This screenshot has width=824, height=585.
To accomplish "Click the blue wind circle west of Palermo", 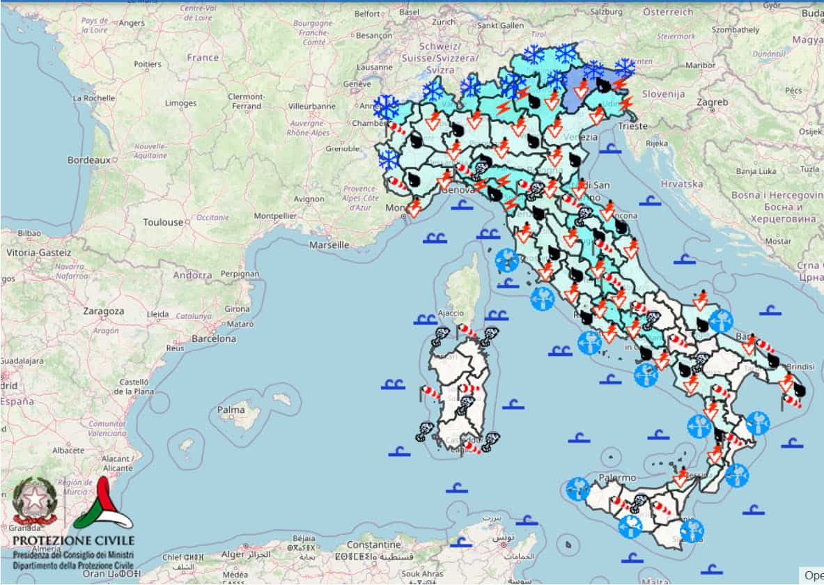I will click(x=578, y=489).
